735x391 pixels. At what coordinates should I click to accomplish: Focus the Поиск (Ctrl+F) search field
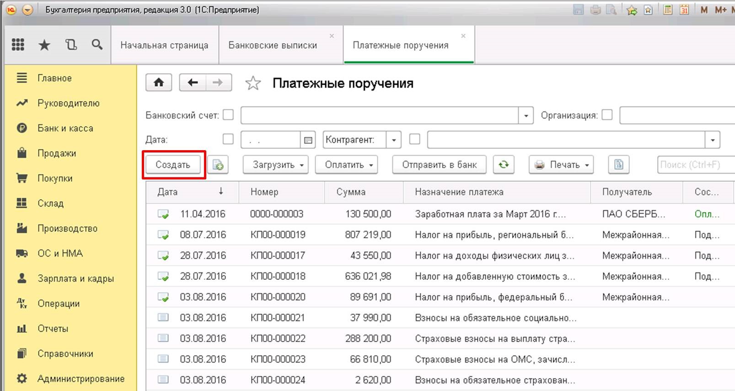click(x=695, y=165)
